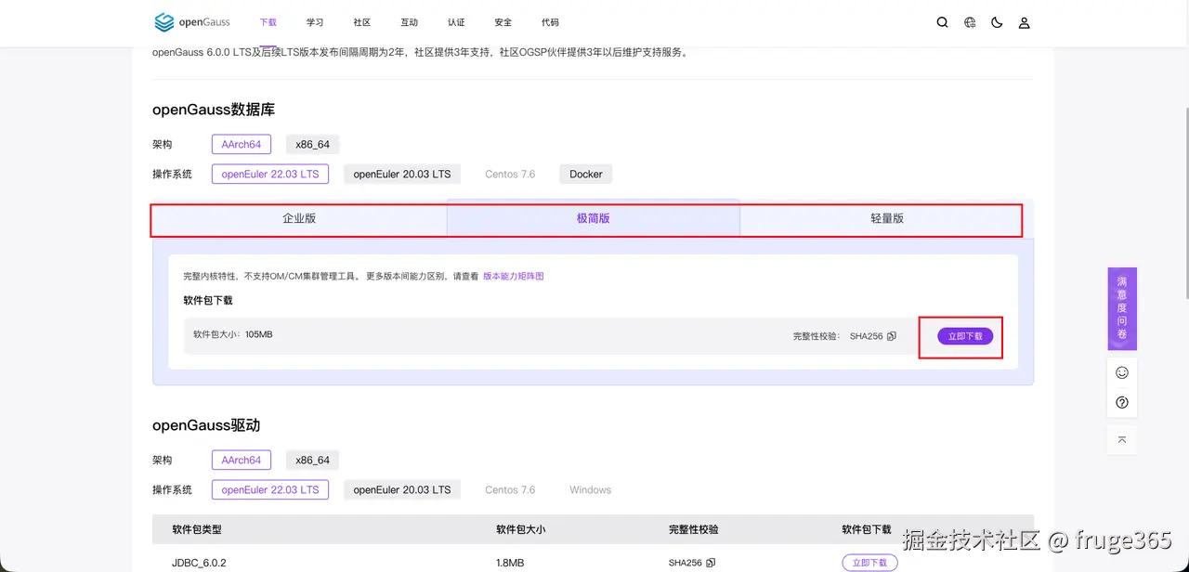Open the search magnifier icon

coord(943,22)
